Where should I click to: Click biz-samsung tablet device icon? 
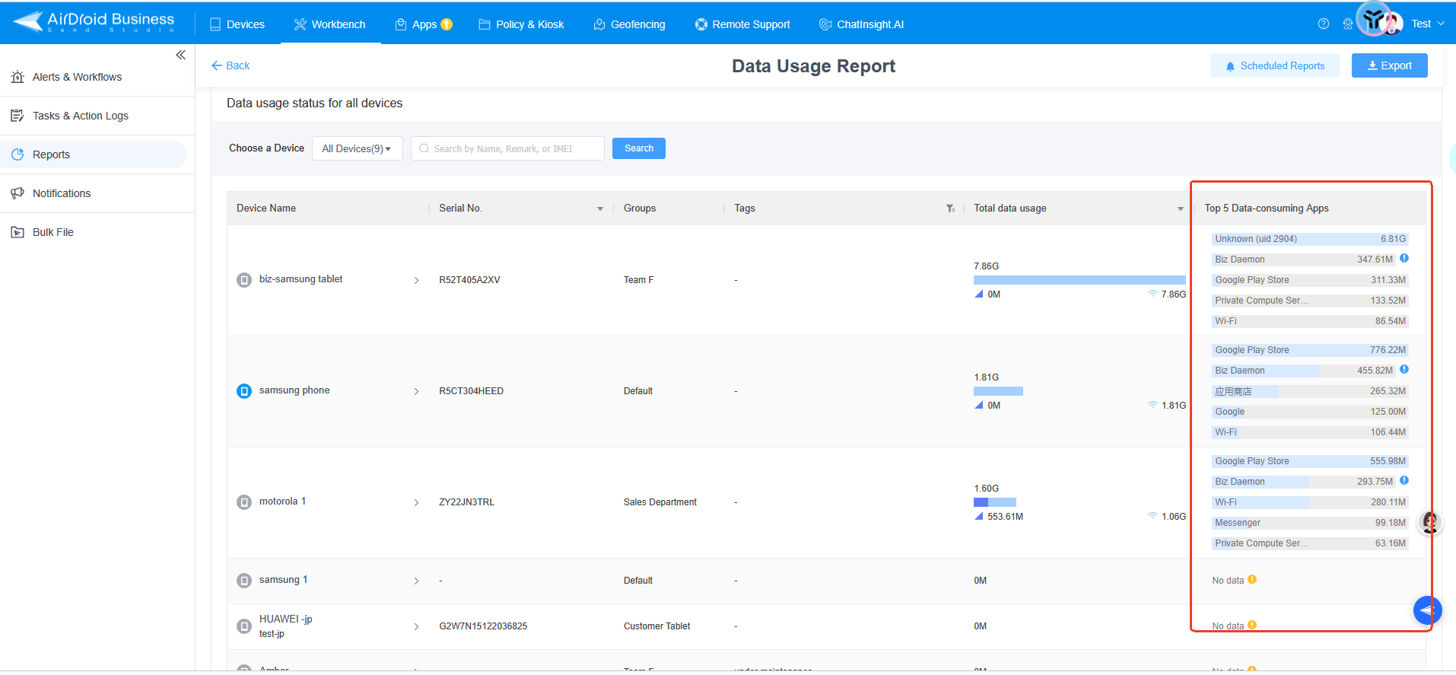pyautogui.click(x=244, y=280)
